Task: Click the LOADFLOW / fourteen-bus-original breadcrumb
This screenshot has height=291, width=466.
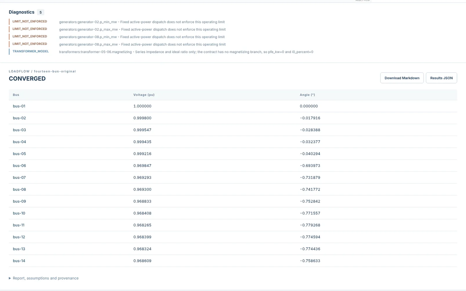Action: click(x=42, y=71)
